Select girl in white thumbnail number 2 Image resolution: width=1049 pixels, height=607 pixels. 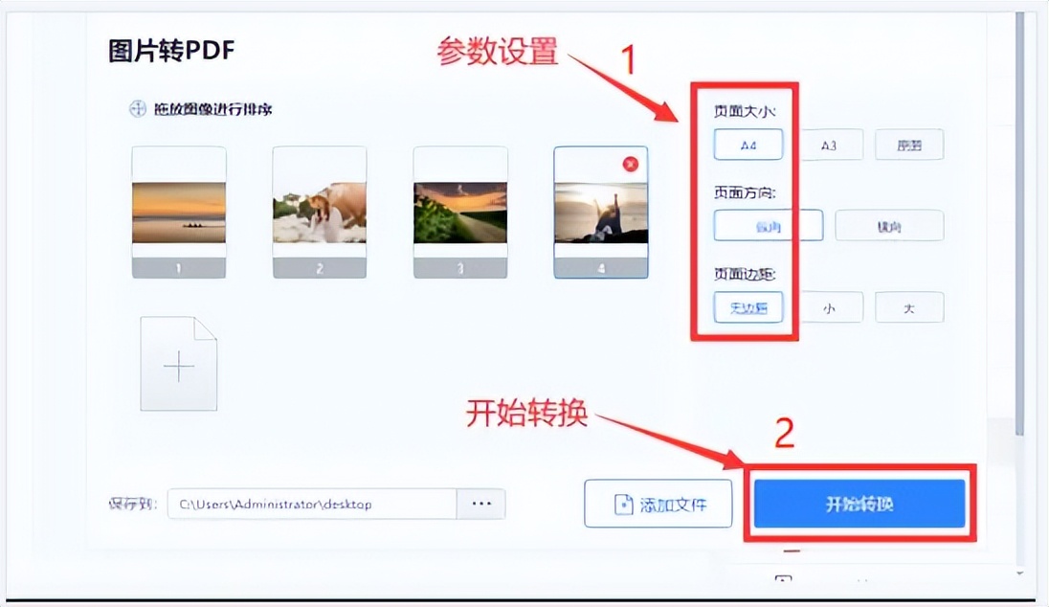(319, 213)
